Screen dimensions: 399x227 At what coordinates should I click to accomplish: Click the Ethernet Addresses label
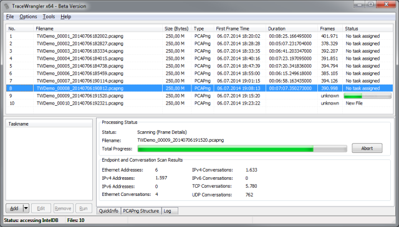click(122, 170)
